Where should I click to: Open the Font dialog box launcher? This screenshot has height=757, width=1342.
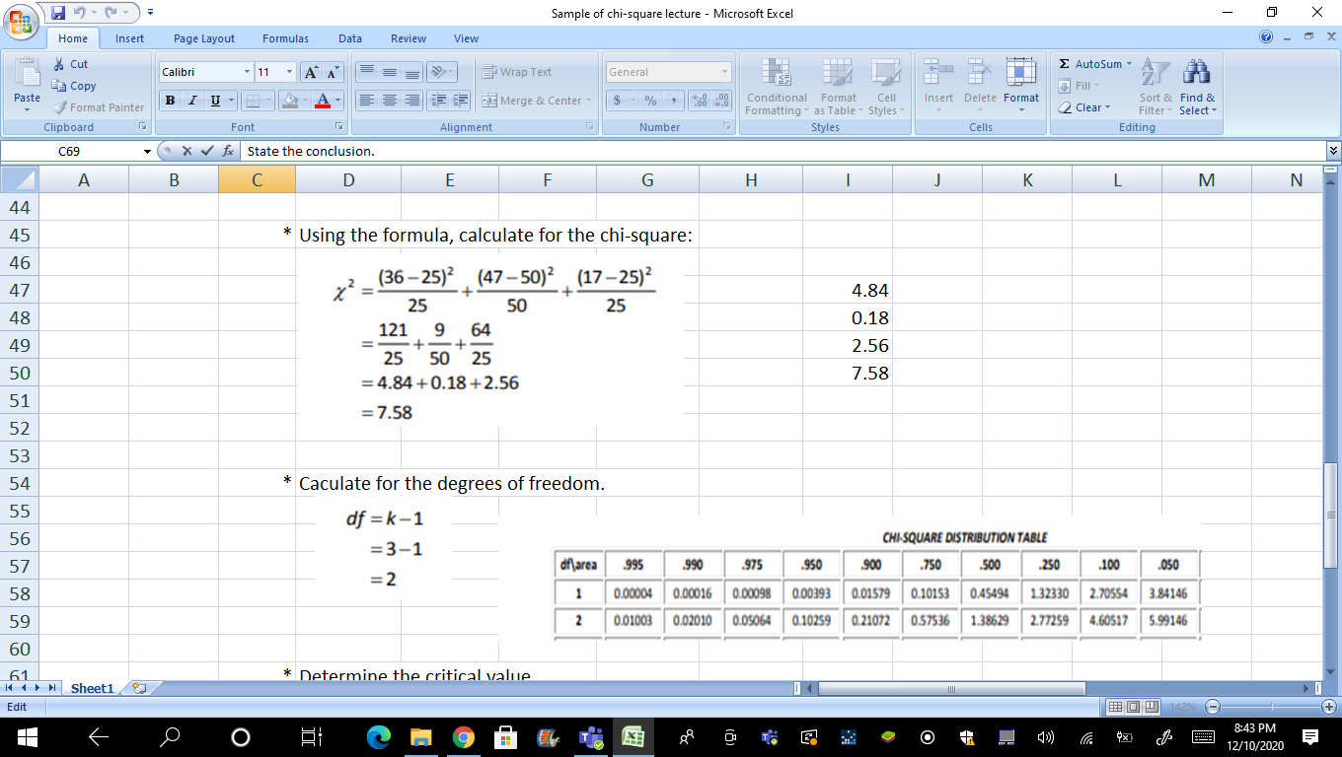(x=338, y=127)
